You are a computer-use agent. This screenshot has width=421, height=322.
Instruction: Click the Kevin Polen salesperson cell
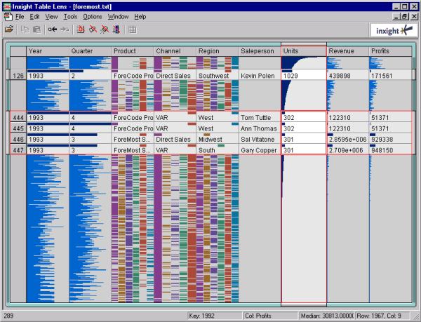(260, 76)
